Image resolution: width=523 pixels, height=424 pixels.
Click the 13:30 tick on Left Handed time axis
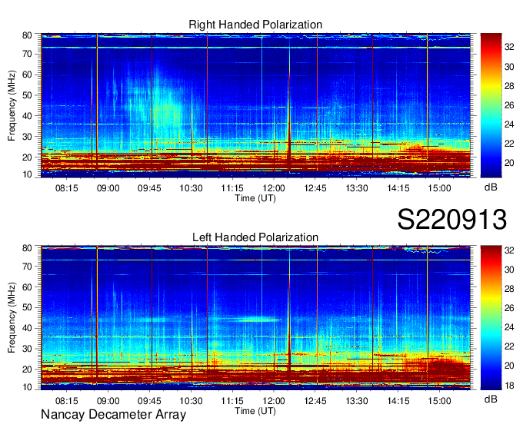coord(357,401)
